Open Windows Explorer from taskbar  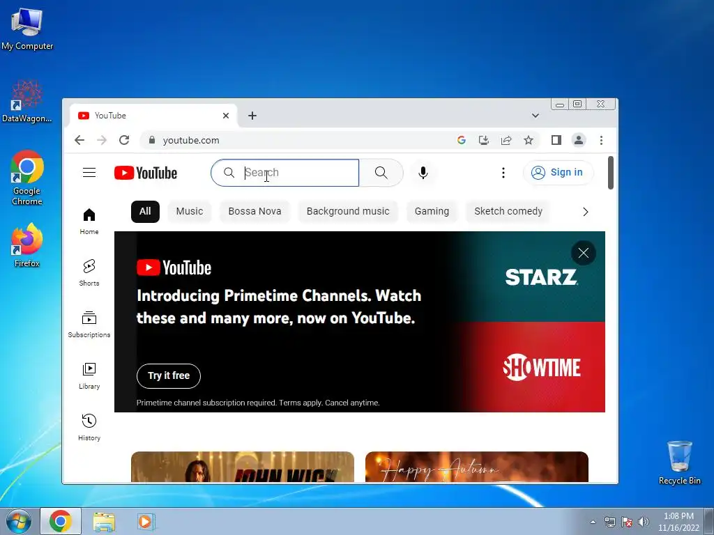pos(104,521)
